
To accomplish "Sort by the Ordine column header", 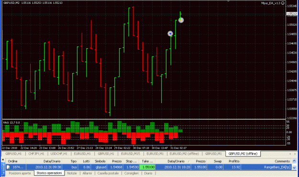I will [16, 161].
